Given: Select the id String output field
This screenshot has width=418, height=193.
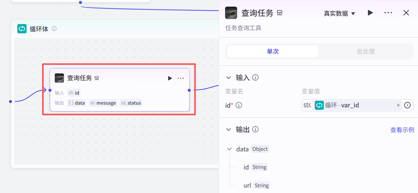Looking at the screenshot, I should click(x=255, y=167).
